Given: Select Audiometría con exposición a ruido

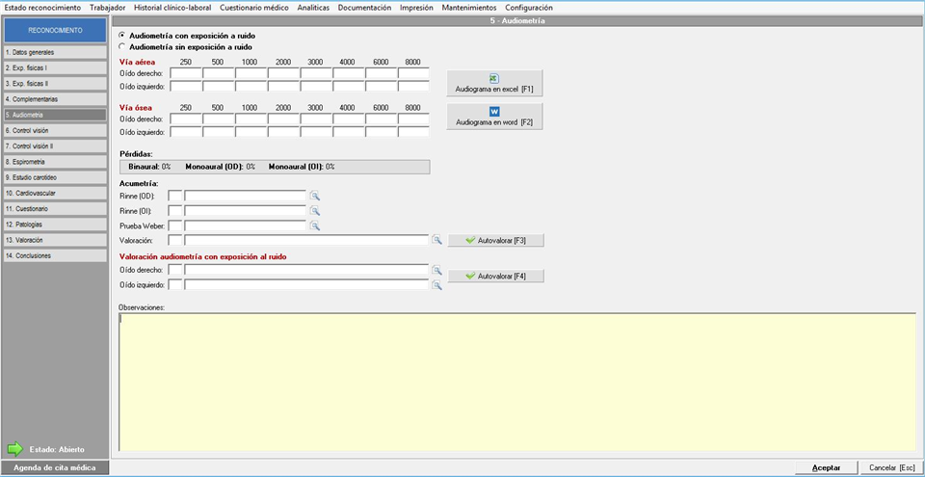Looking at the screenshot, I should [121, 35].
